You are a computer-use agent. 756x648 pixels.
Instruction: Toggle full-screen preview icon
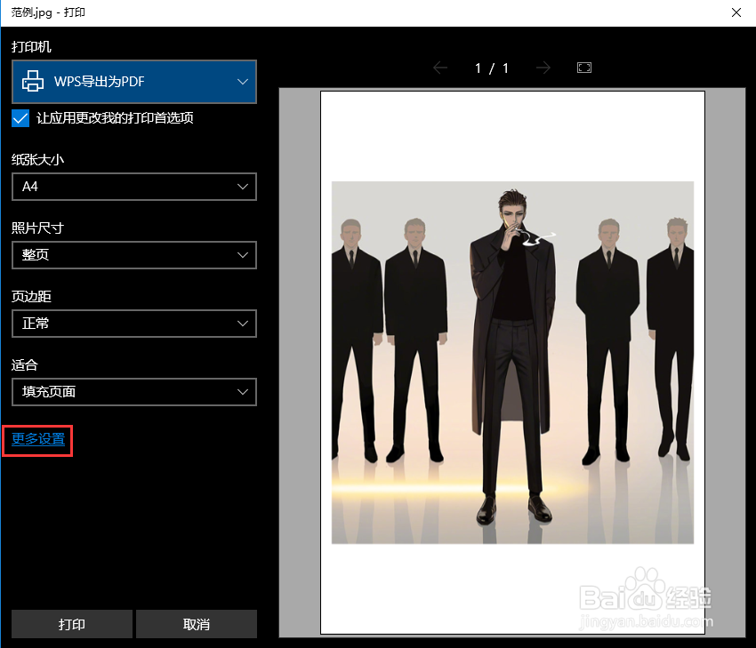(583, 68)
